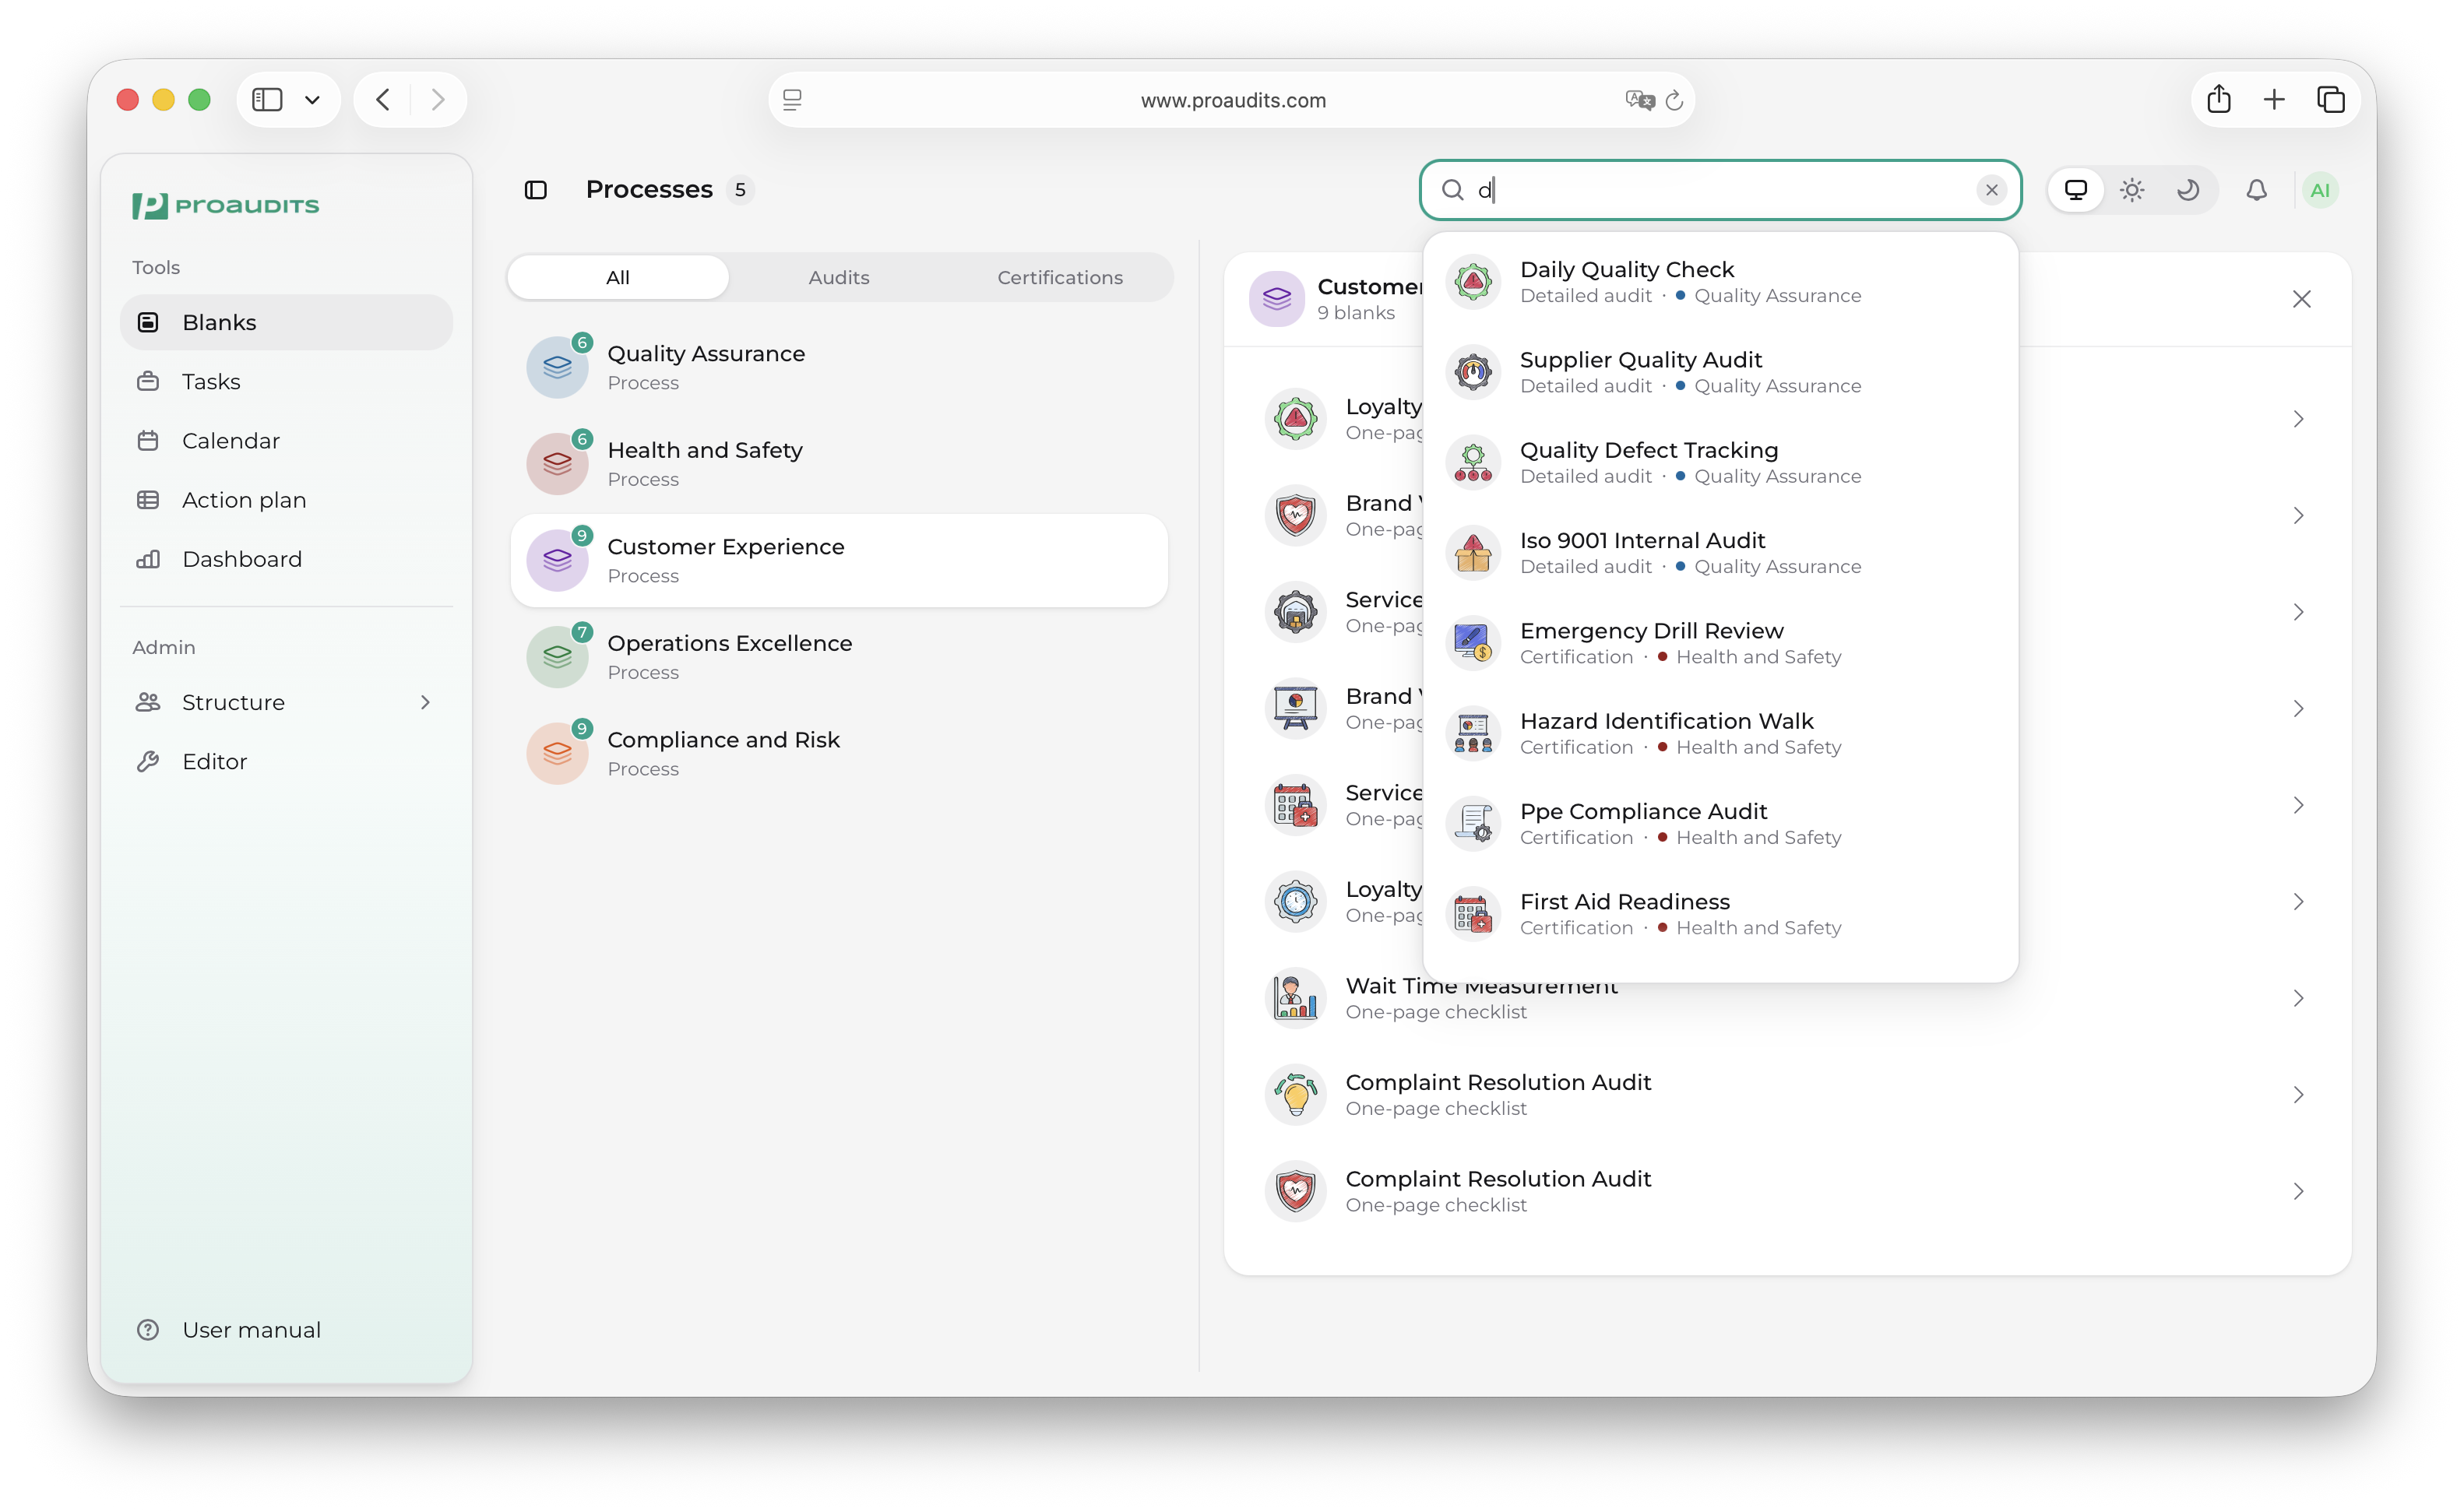
Task: Open the AI user avatar menu
Action: [x=2320, y=190]
